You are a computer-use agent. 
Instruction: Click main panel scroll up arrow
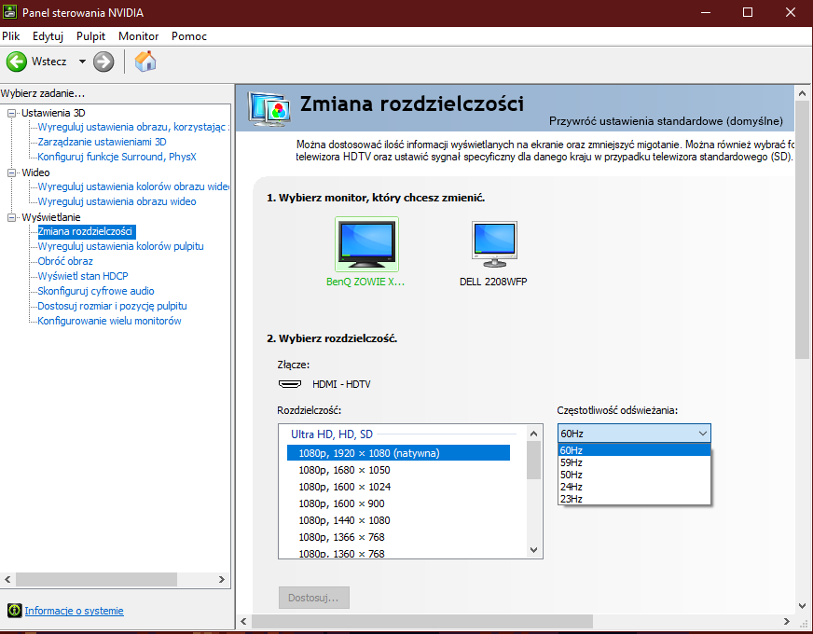pyautogui.click(x=802, y=94)
